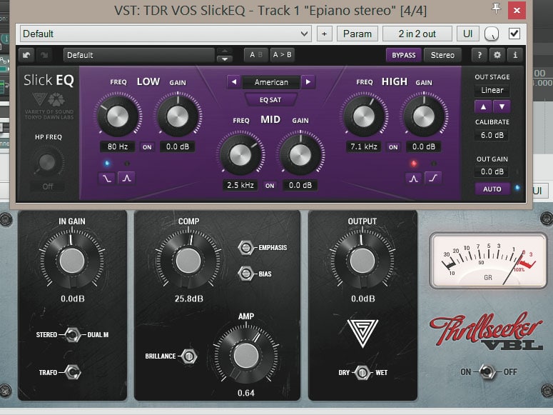Image resolution: width=553 pixels, height=415 pixels.
Task: Flip the BRILLANCE switch
Action: click(189, 356)
